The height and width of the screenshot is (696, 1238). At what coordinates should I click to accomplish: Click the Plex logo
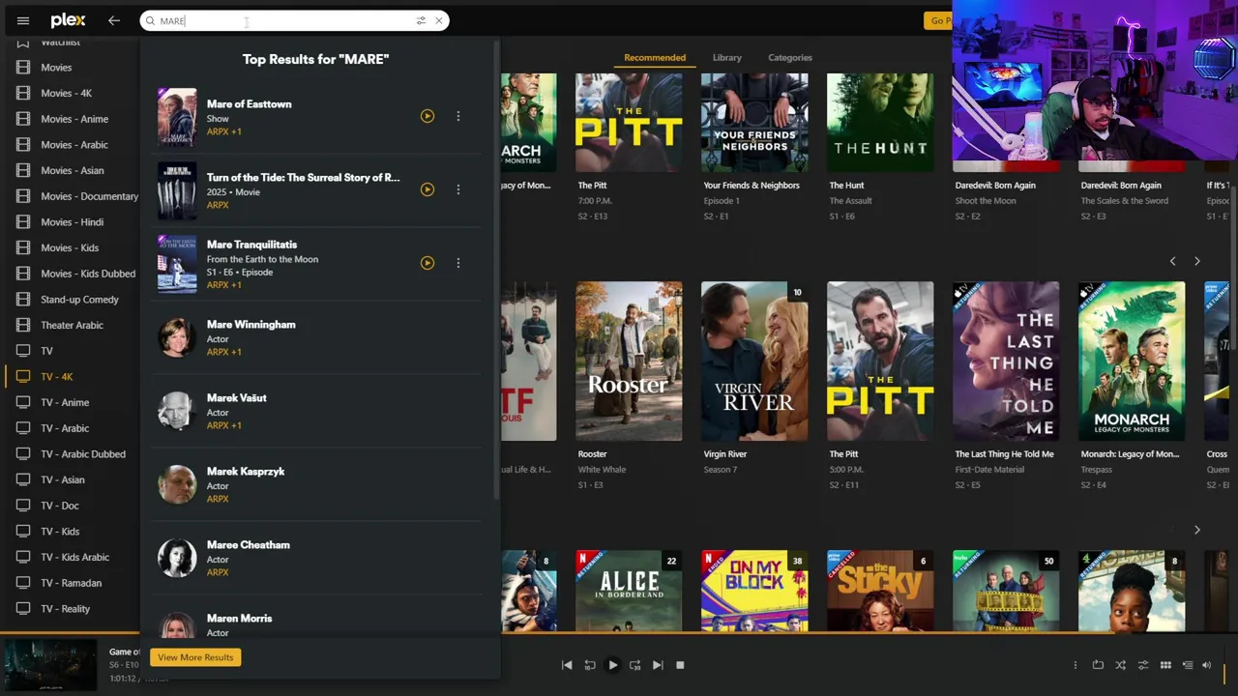pos(68,20)
